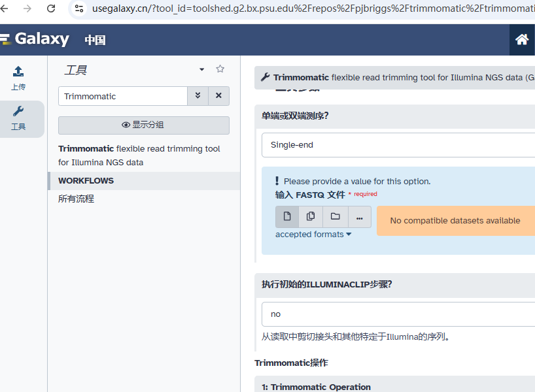
Task: Click the WORKFLOWS section header
Action: point(145,181)
